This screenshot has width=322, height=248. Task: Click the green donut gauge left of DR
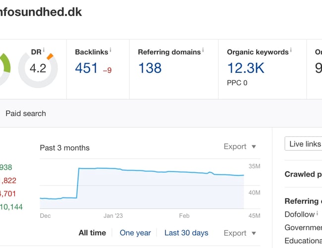coord(4,68)
